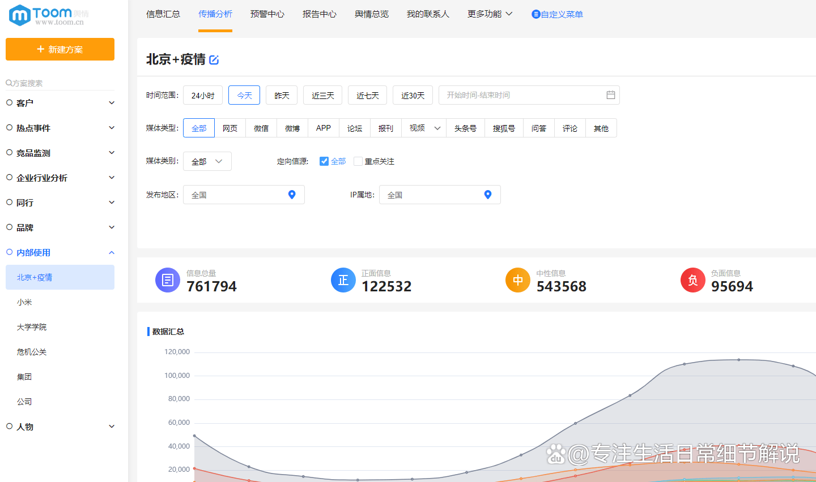Expand the 品牌 sidebar group

[112, 227]
